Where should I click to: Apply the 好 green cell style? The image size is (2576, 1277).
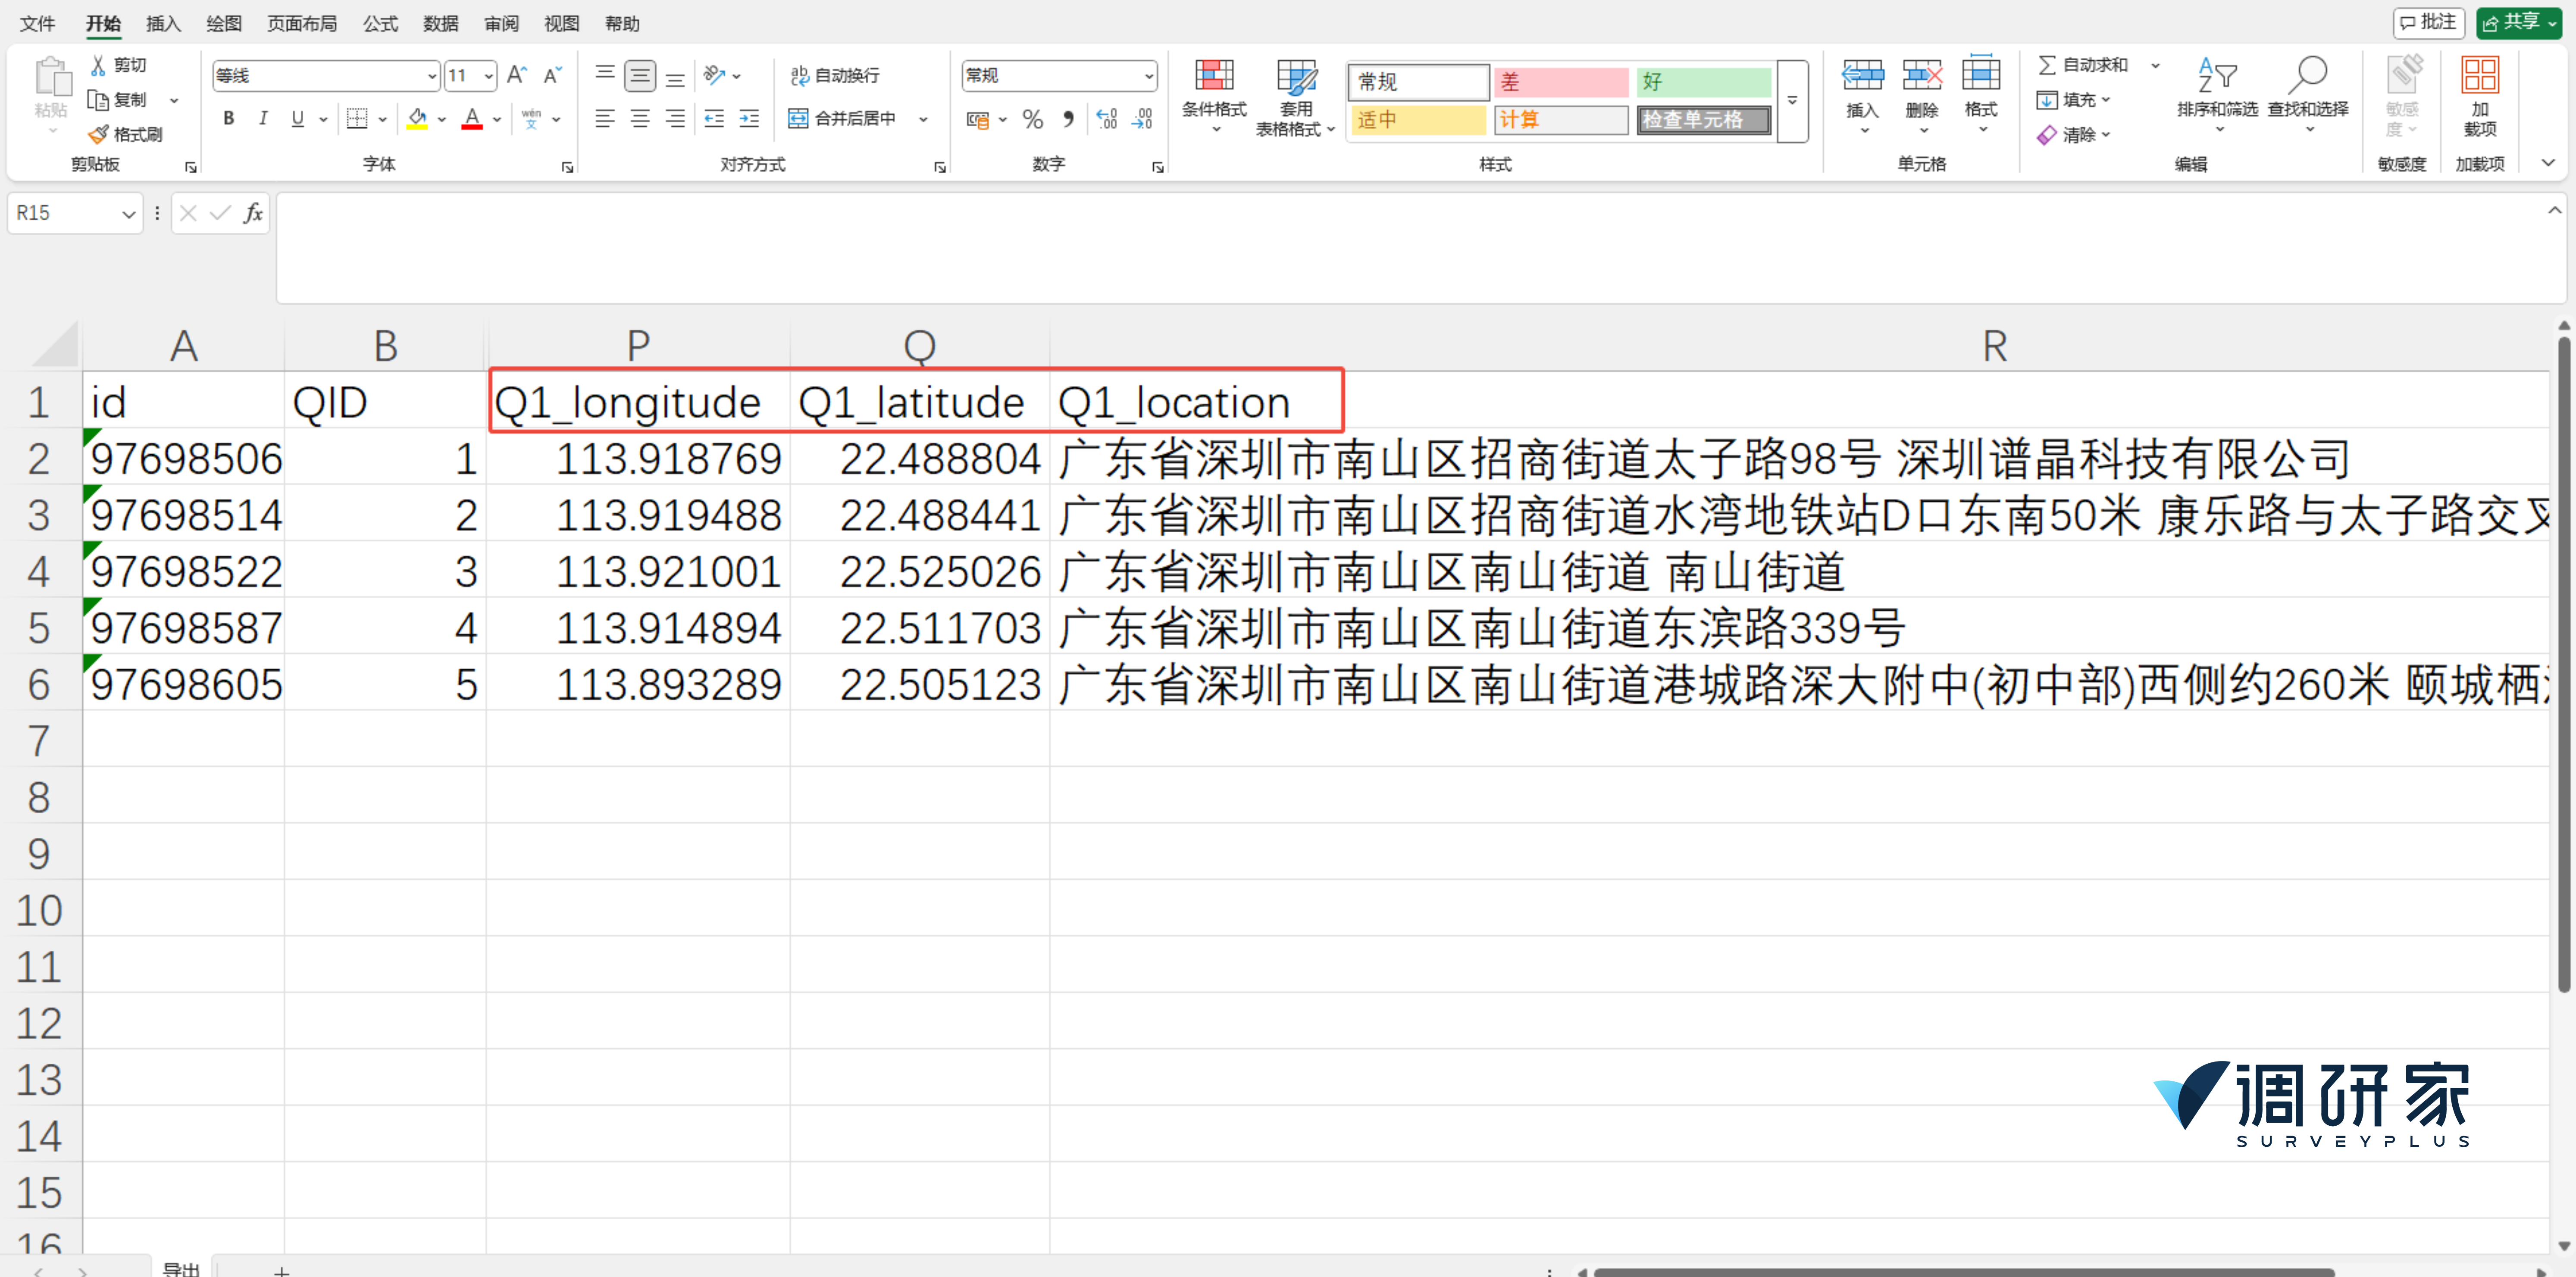click(x=1702, y=82)
